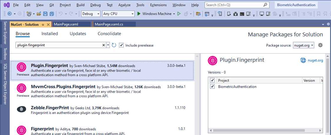Open NuGet settings gear icon
The width and height of the screenshot is (331, 135).
tap(320, 45)
